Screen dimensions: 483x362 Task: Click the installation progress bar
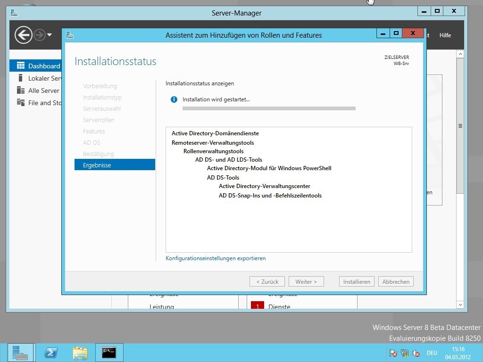click(x=269, y=108)
